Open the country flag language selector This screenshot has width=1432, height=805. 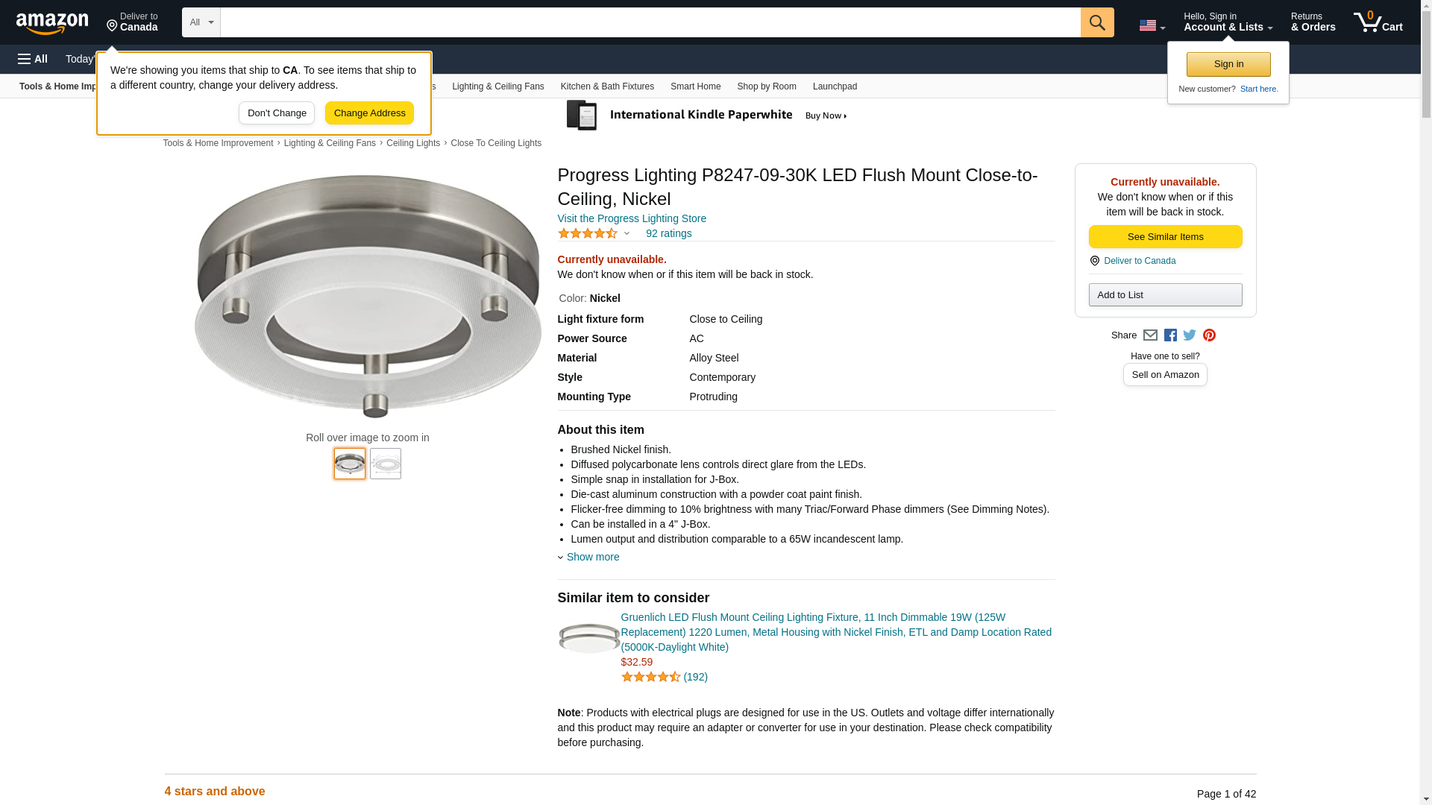pyautogui.click(x=1152, y=25)
